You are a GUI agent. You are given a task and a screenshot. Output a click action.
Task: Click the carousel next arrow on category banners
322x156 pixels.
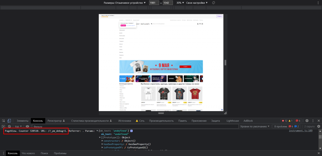tap(203, 78)
